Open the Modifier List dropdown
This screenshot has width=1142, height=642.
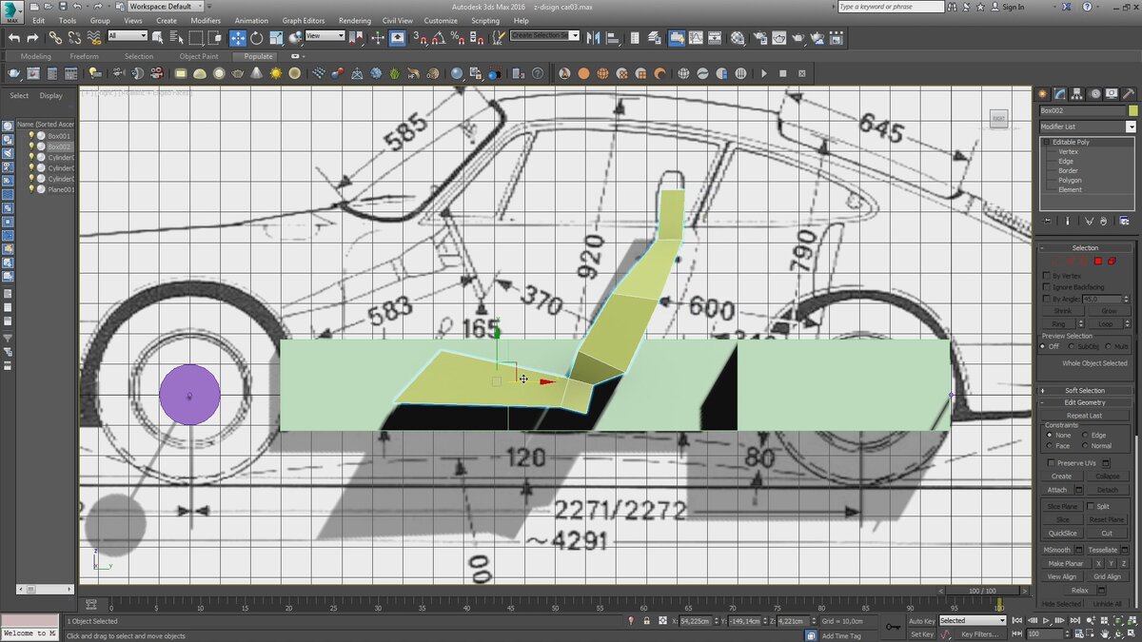tap(1131, 126)
